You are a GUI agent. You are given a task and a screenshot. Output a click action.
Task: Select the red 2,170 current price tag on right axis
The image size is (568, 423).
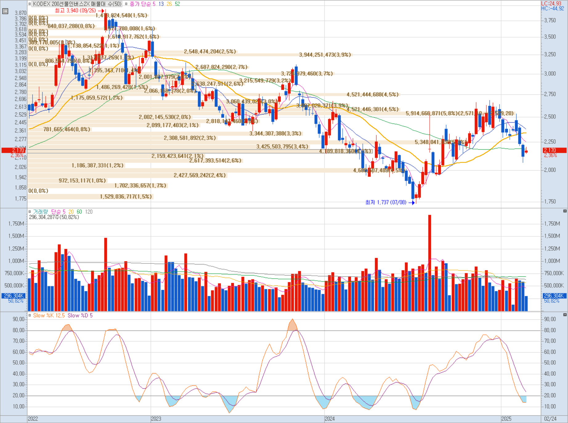(x=554, y=150)
